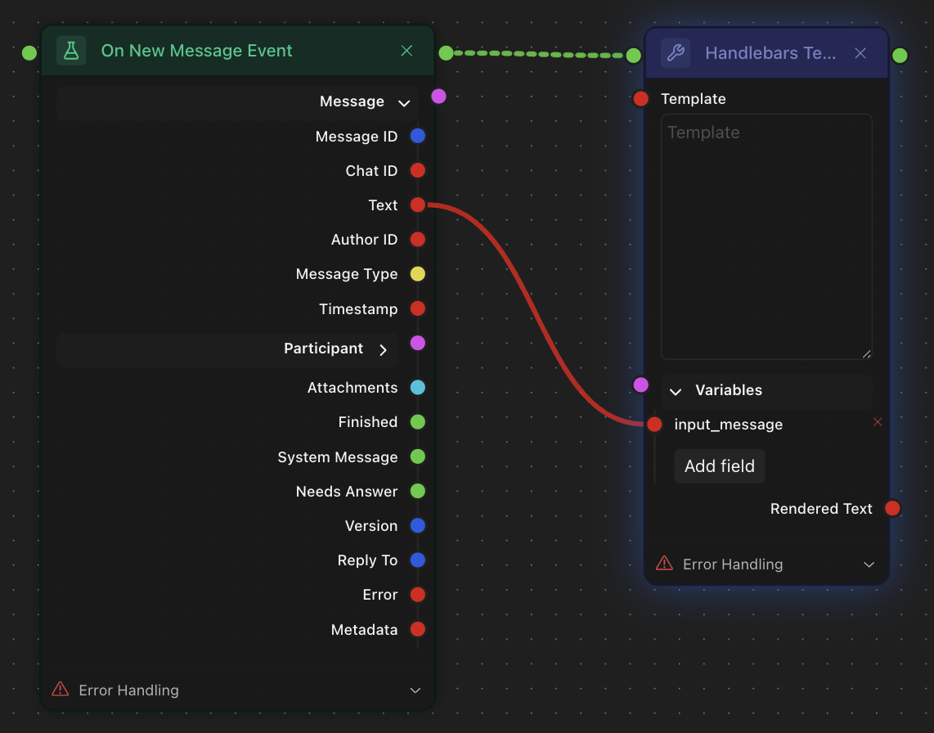The image size is (934, 733).
Task: Click the Template input port
Action: pyautogui.click(x=641, y=99)
